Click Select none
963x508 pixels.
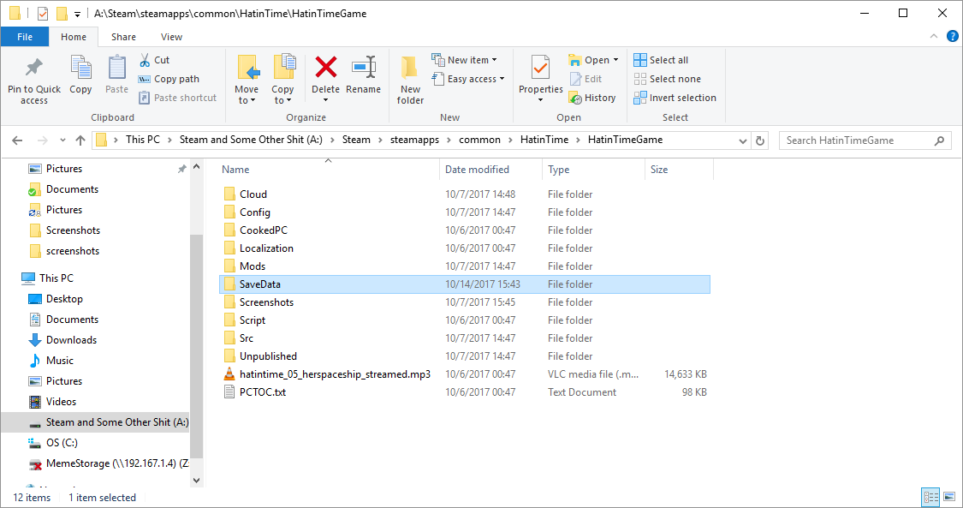pyautogui.click(x=667, y=79)
